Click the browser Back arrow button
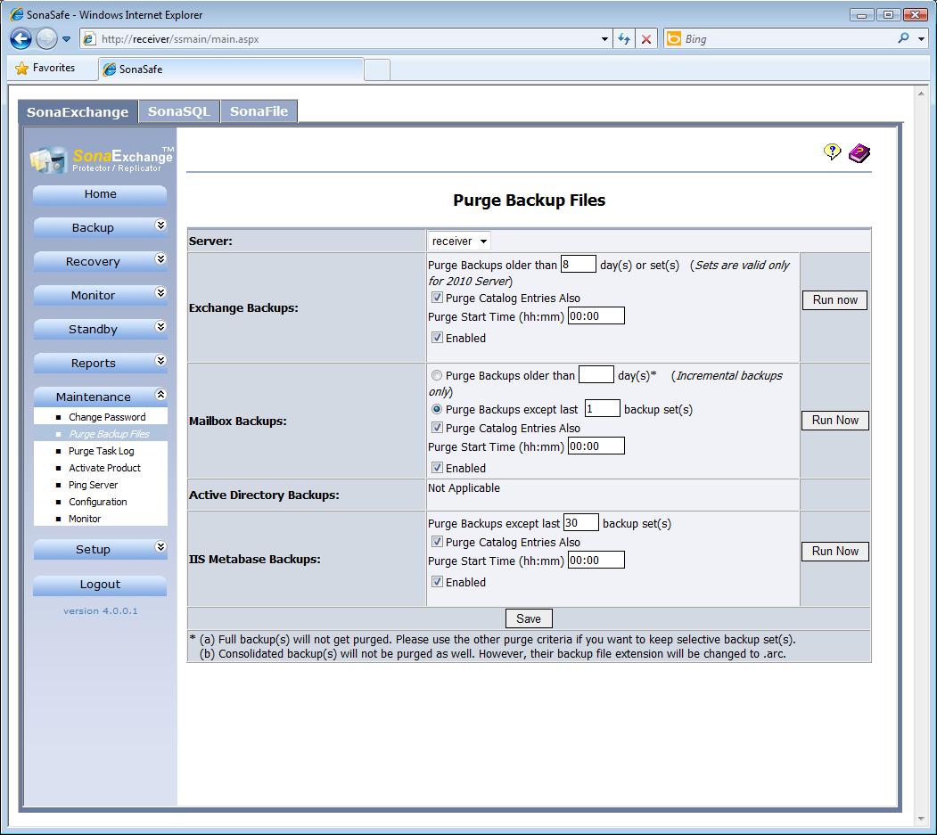Screen dimensions: 937x835 (21, 38)
